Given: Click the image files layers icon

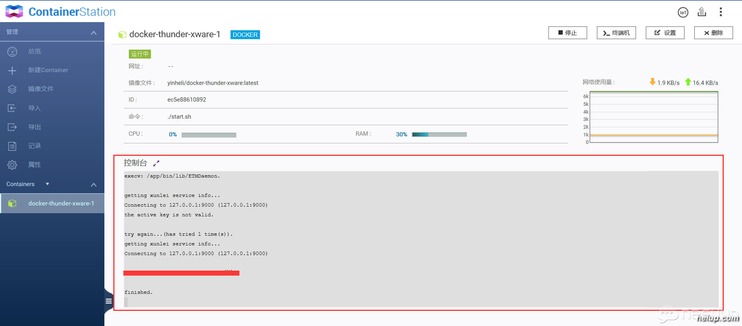Looking at the screenshot, I should (12, 89).
